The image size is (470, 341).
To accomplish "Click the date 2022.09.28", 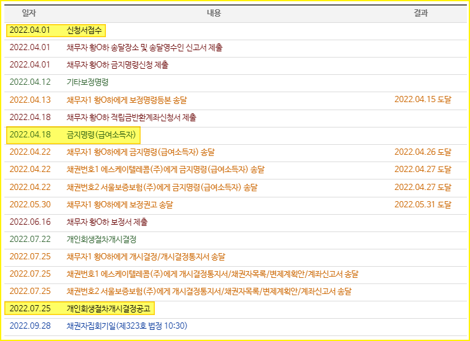I will point(30,326).
